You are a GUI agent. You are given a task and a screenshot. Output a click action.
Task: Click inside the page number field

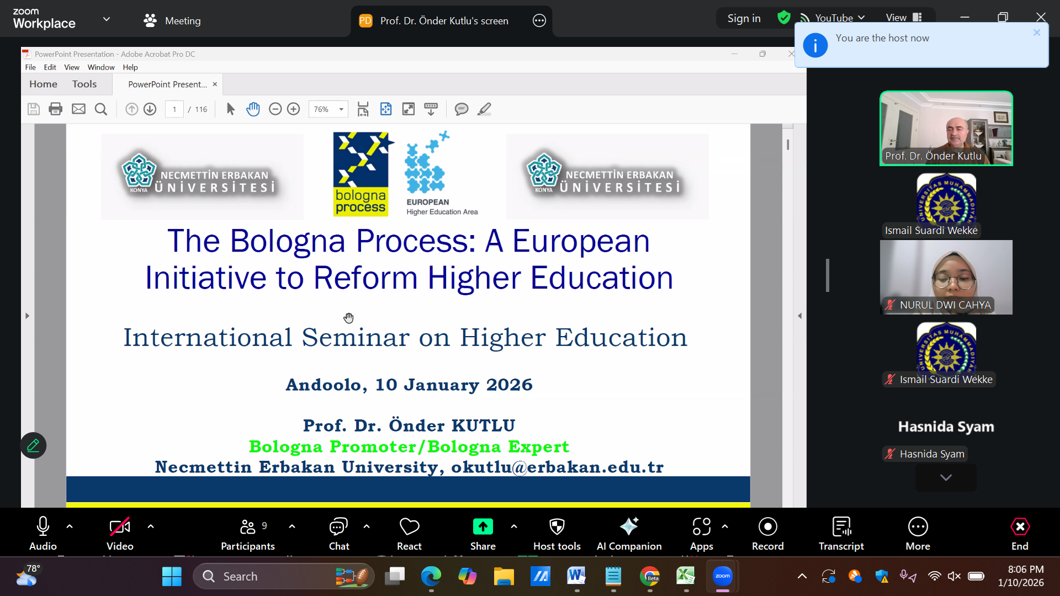tap(174, 109)
